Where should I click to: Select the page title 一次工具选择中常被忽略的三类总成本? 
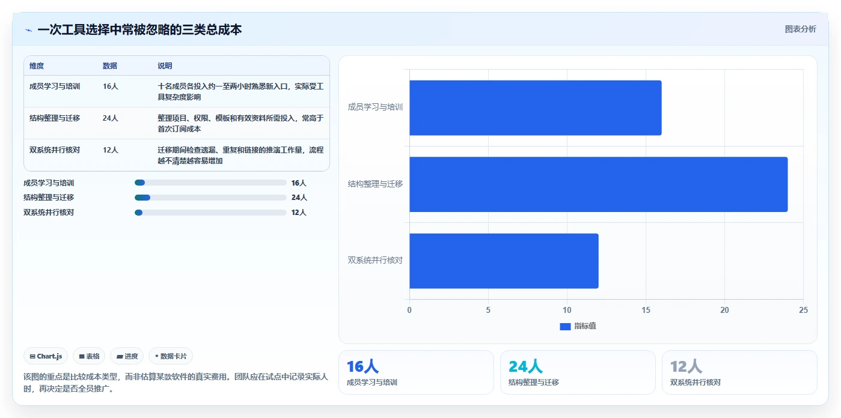139,30
